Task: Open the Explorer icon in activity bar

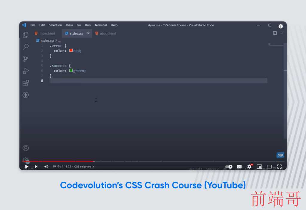Action: (26, 35)
